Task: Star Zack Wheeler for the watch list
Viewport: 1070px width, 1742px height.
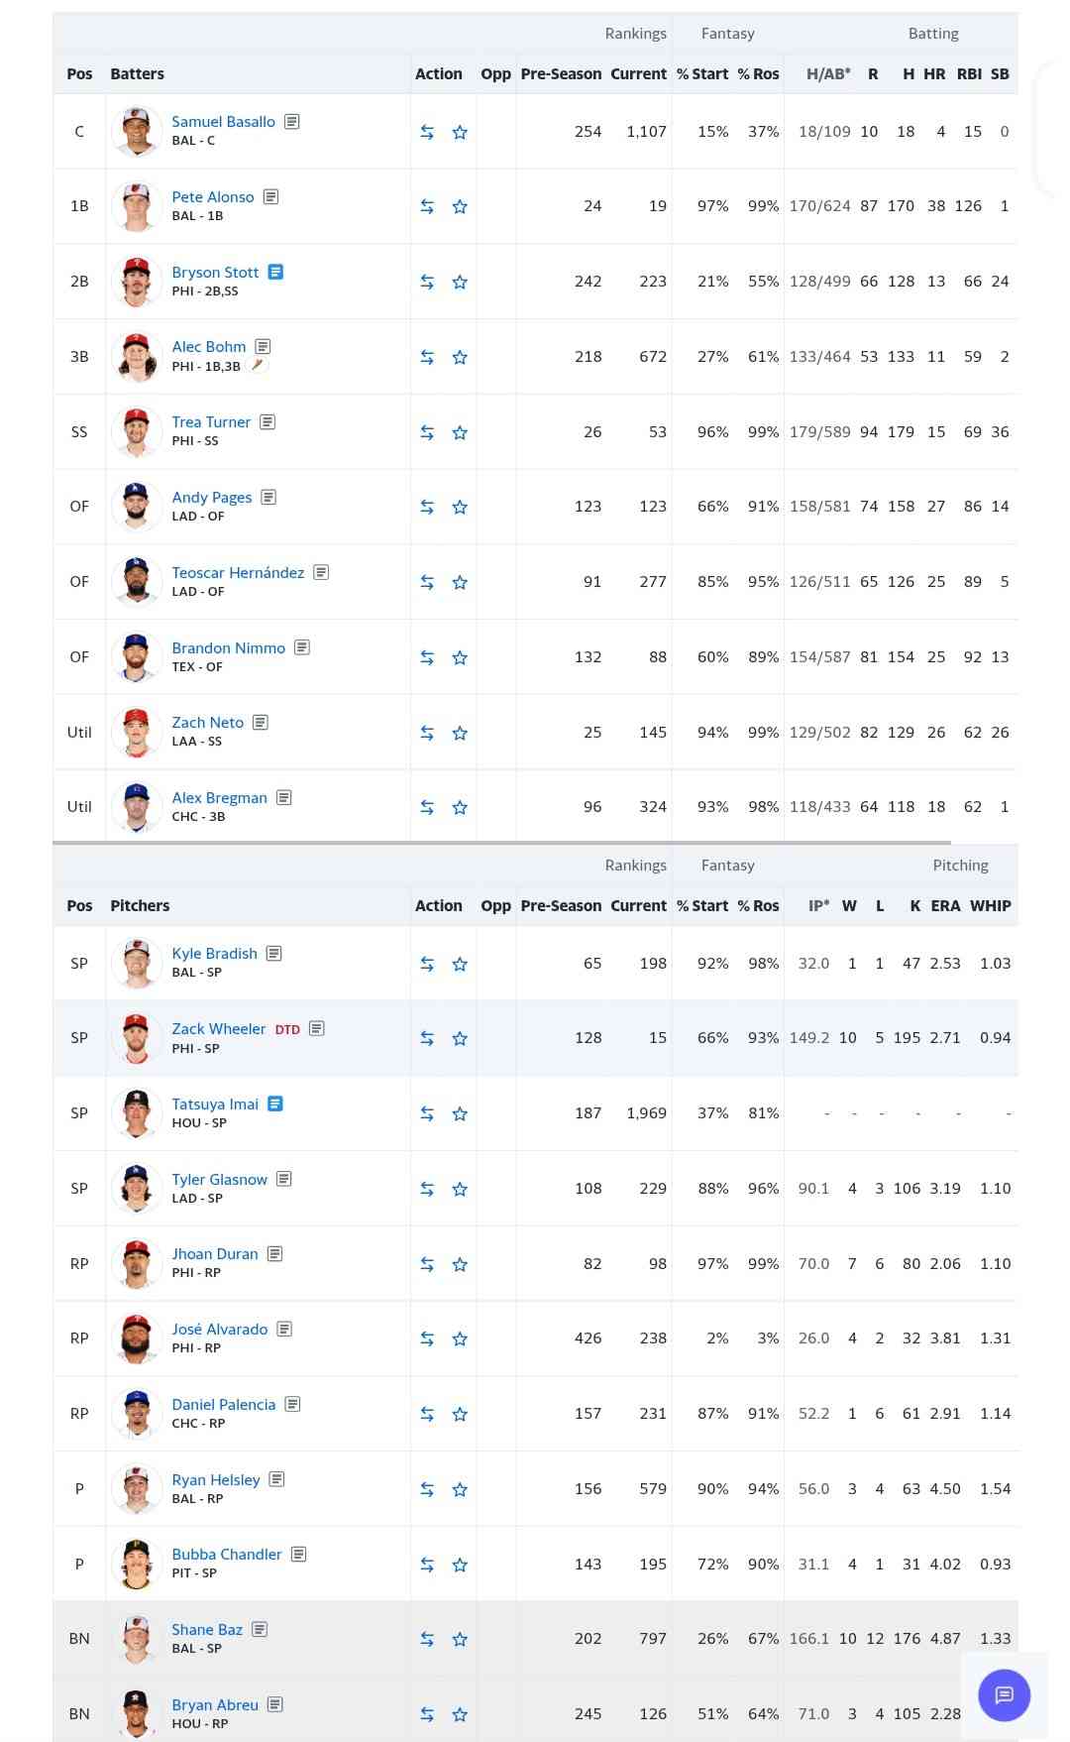Action: (x=460, y=1038)
